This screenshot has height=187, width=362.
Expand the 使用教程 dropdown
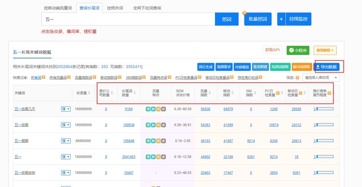click(x=326, y=50)
